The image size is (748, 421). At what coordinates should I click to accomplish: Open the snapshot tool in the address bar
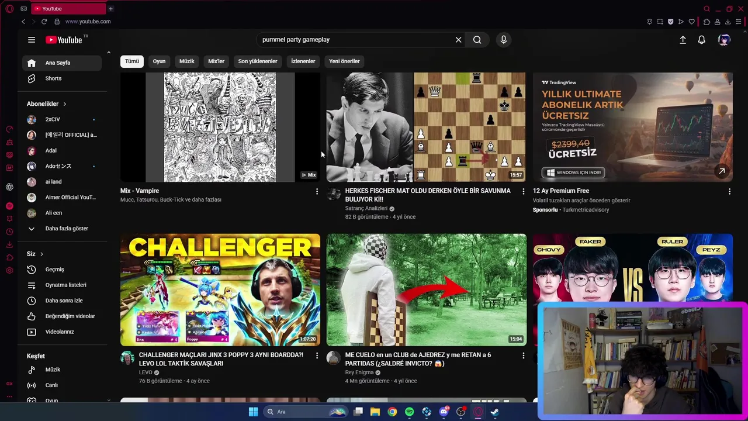click(660, 22)
